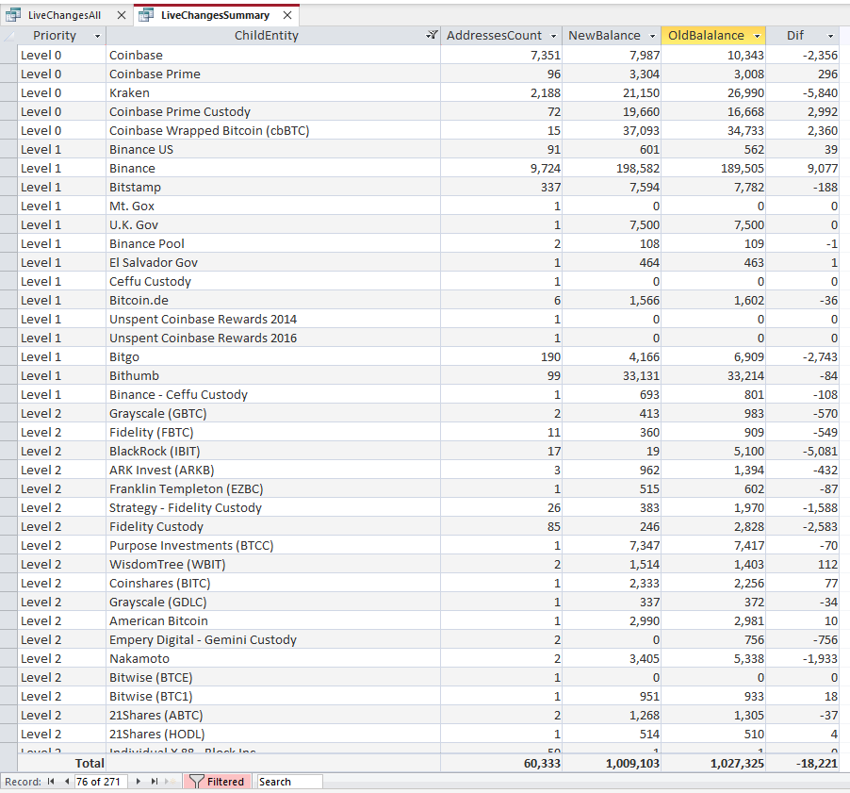The width and height of the screenshot is (850, 793).
Task: Click the LiveChangesAll query icon
Action: (13, 15)
